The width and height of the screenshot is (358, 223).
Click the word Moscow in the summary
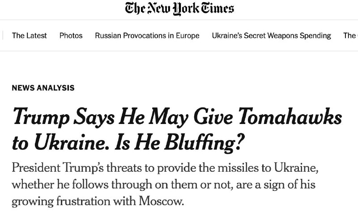point(161,201)
